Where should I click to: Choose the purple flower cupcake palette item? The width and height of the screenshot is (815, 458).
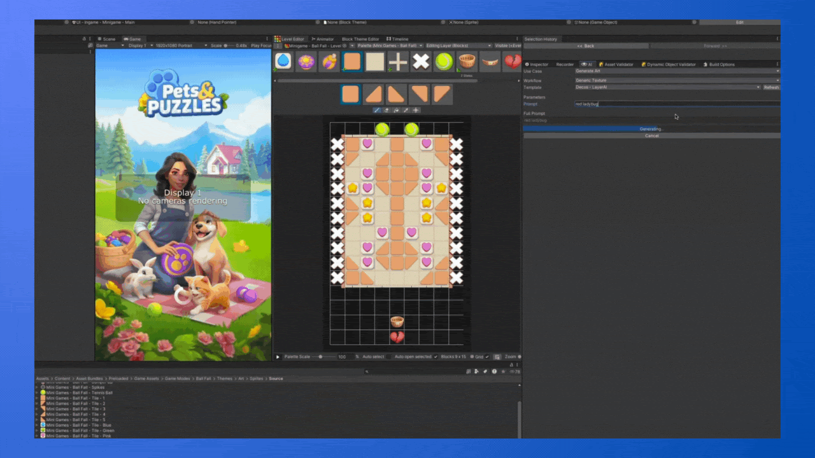click(x=306, y=61)
